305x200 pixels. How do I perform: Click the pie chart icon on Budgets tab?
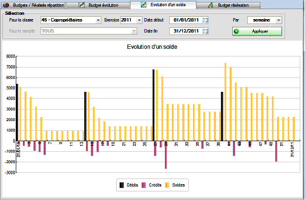click(x=6, y=5)
